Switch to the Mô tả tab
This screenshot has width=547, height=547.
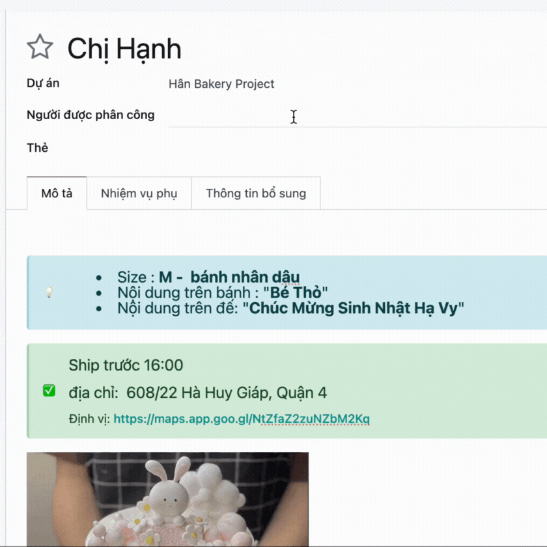pyautogui.click(x=57, y=193)
